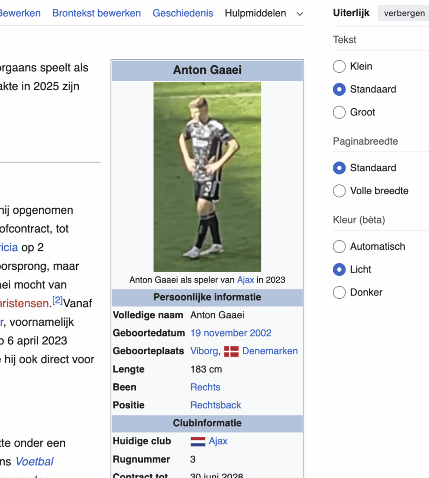This screenshot has width=429, height=478.
Task: Click the 19 november 2002 date link
Action: click(231, 333)
